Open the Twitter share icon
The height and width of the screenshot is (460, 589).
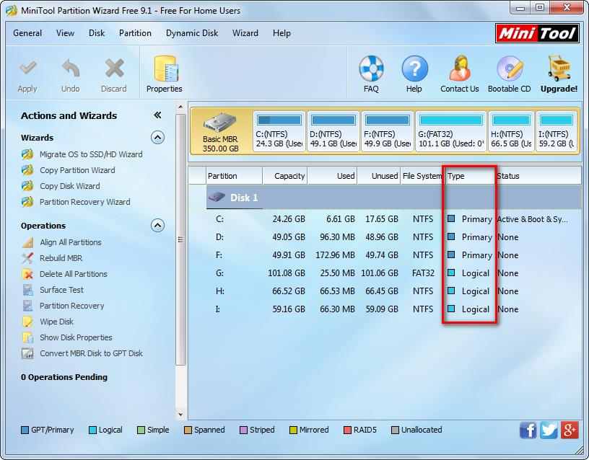click(549, 430)
